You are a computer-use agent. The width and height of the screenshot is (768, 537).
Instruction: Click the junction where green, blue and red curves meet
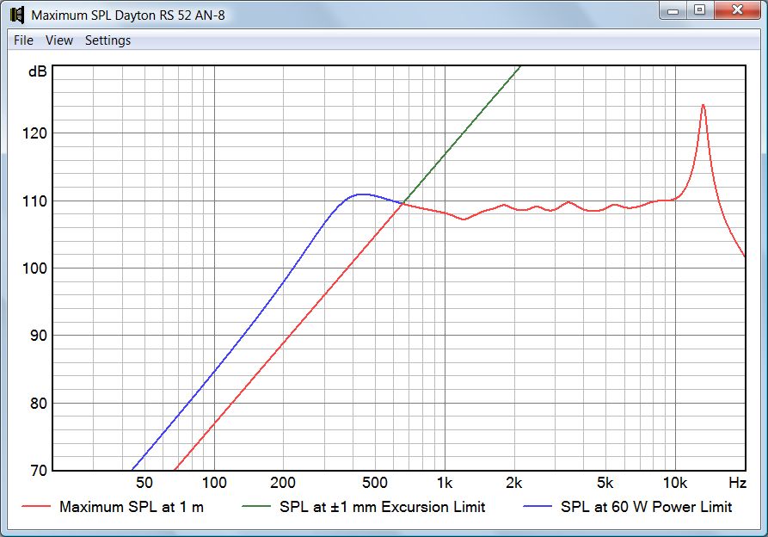pos(403,203)
